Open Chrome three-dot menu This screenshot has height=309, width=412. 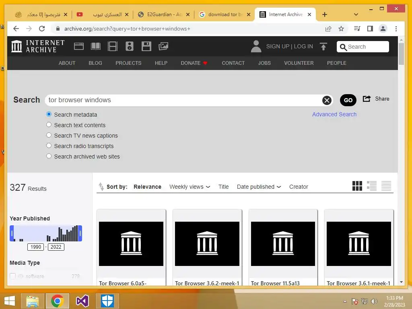(x=396, y=29)
